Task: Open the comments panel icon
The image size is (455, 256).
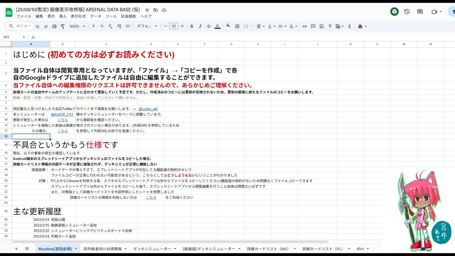Action: 420,12
